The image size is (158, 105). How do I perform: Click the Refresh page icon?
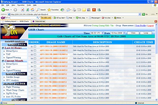pyautogui.click(x=27, y=10)
